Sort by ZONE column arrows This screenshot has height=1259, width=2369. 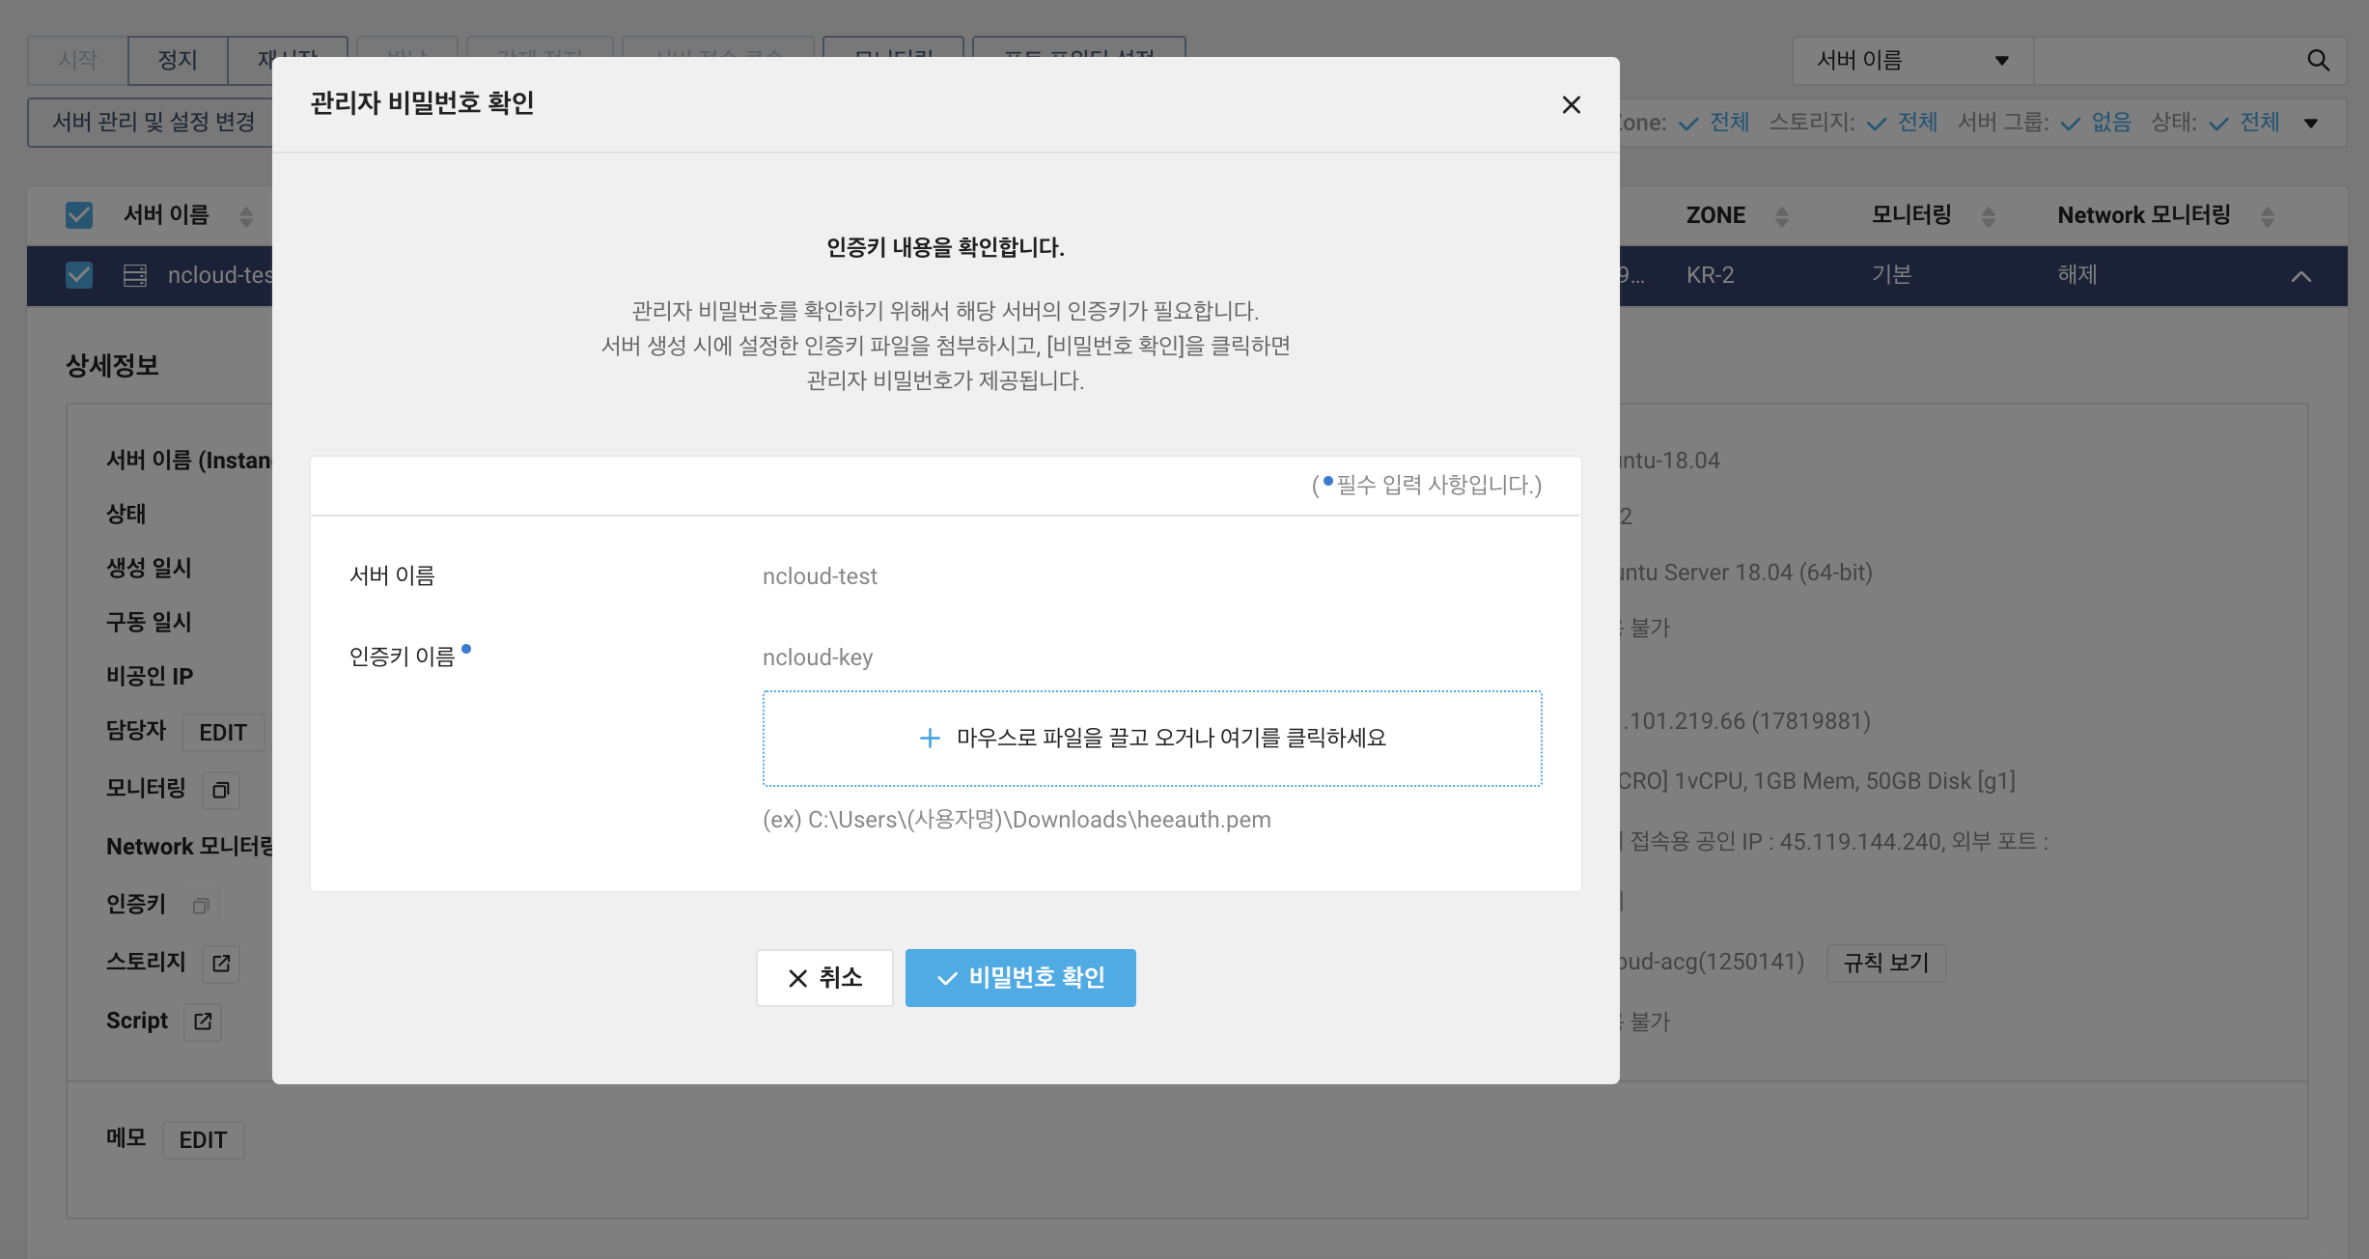(x=1781, y=216)
